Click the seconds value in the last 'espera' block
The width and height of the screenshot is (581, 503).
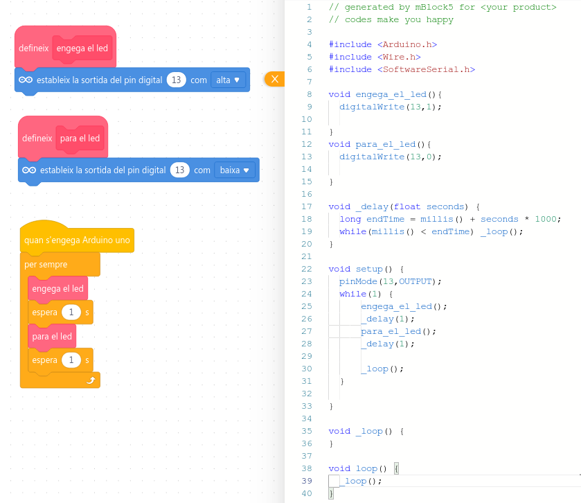[x=71, y=360]
